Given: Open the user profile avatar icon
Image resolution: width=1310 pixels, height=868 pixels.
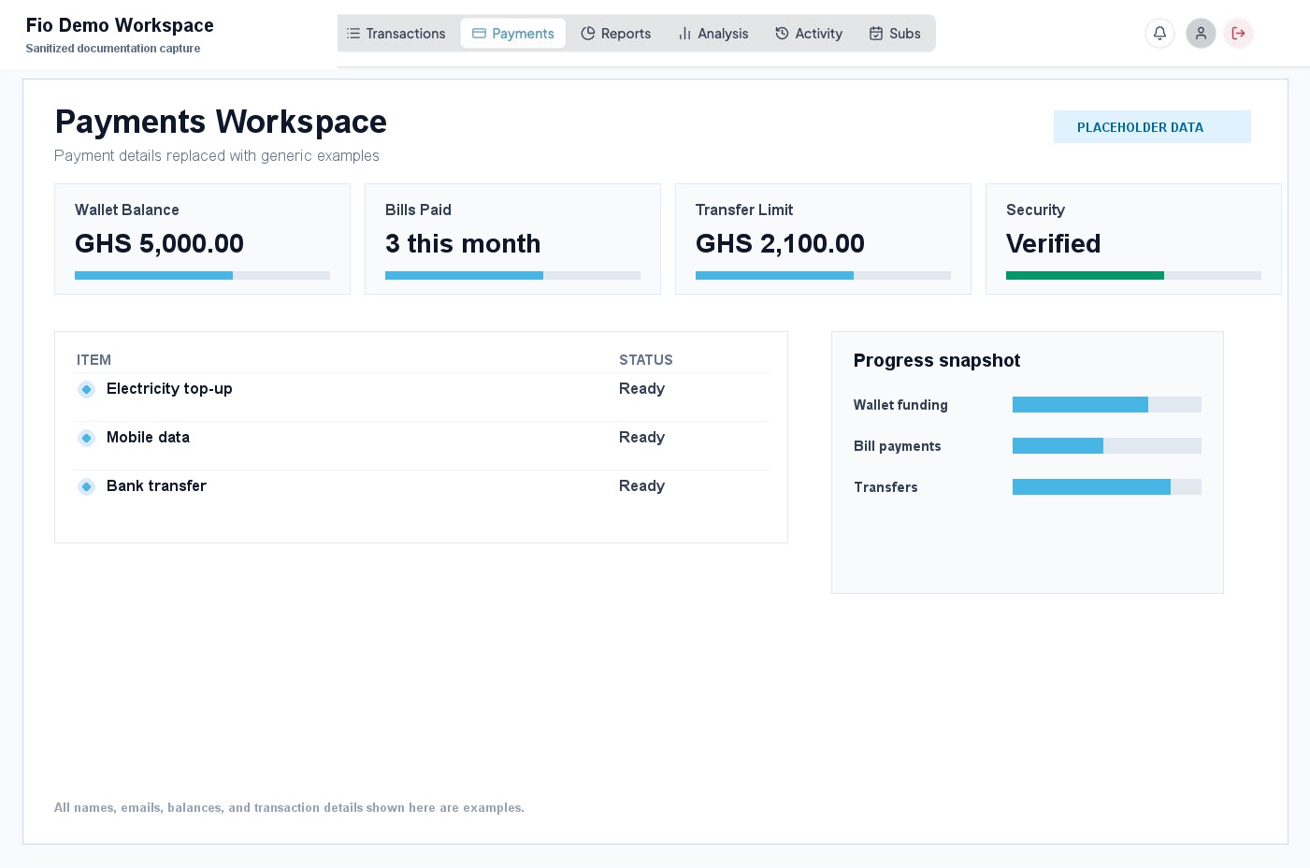Looking at the screenshot, I should (x=1201, y=34).
